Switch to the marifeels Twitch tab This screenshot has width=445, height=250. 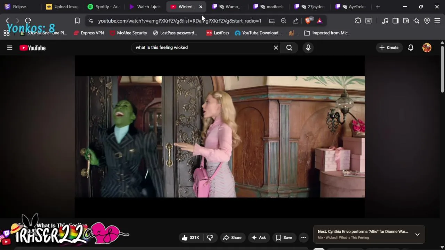269,7
